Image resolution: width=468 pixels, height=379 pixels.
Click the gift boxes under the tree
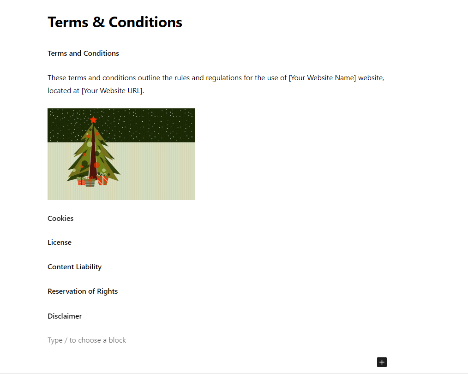(x=92, y=181)
